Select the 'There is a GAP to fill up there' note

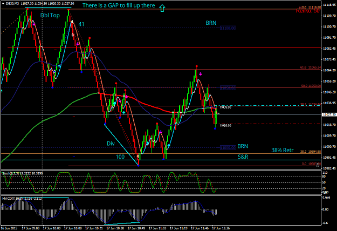pos(119,5)
